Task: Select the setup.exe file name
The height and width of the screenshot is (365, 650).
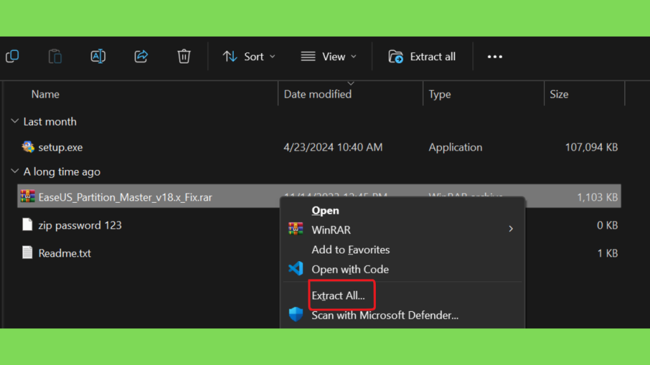Action: tap(60, 147)
